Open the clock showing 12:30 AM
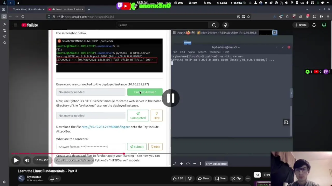This screenshot has width=332, height=186. coord(142,2)
